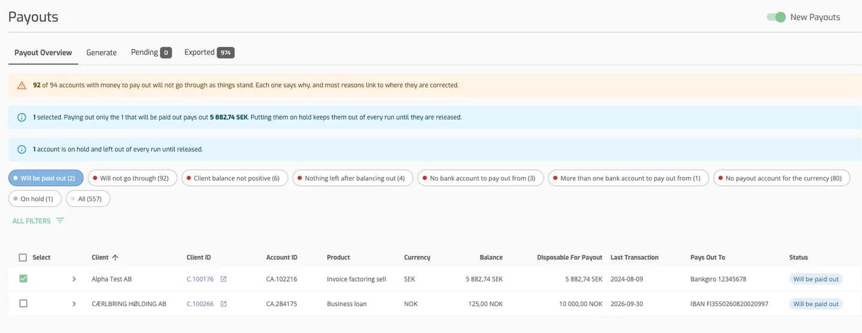Click the info icon in the '1 selected' banner
862x333 pixels.
pyautogui.click(x=22, y=117)
